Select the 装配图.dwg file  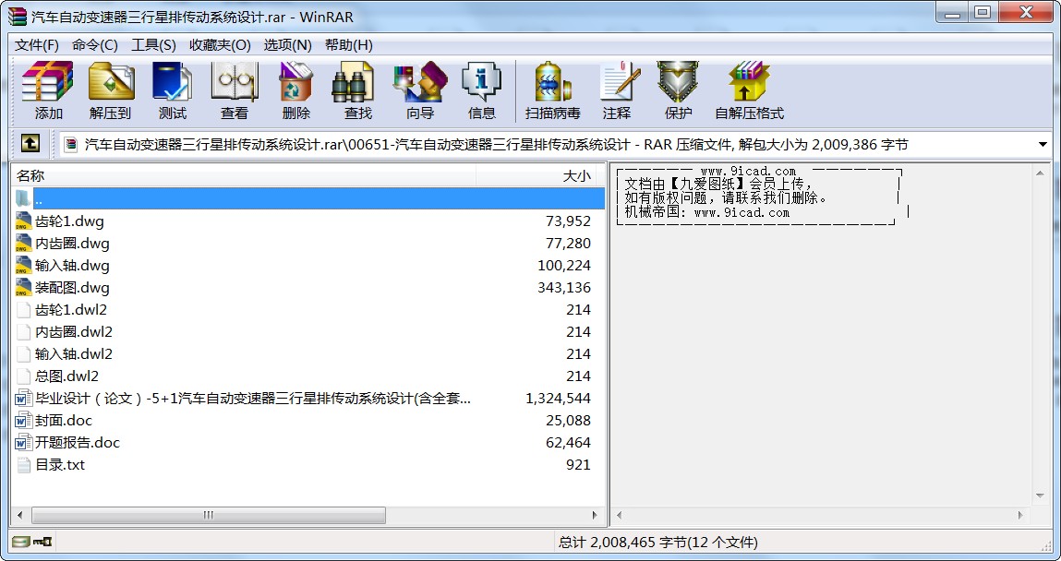72,288
